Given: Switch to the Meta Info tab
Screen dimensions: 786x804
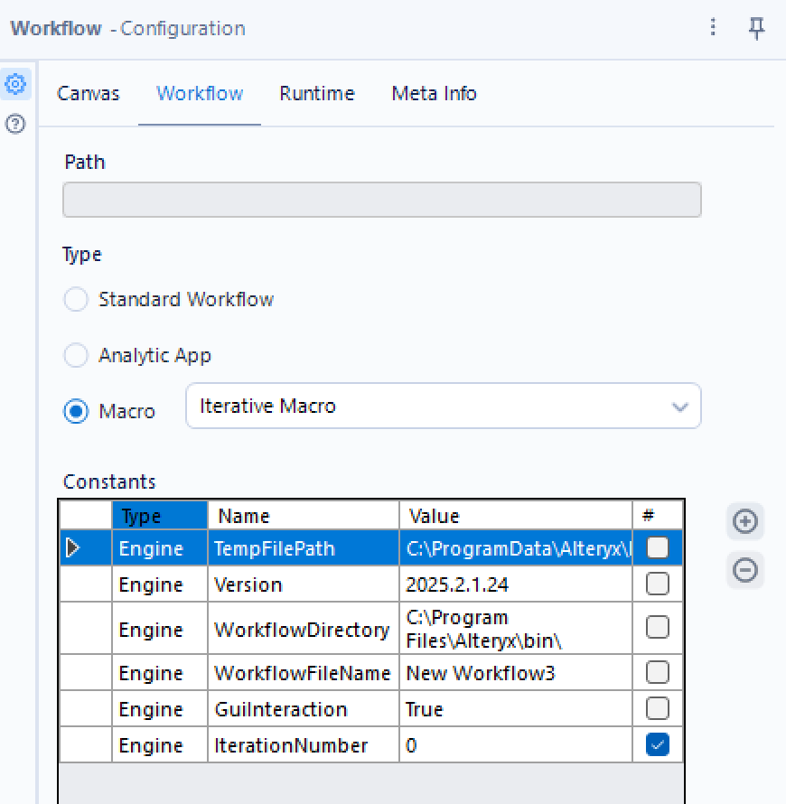Looking at the screenshot, I should [434, 93].
